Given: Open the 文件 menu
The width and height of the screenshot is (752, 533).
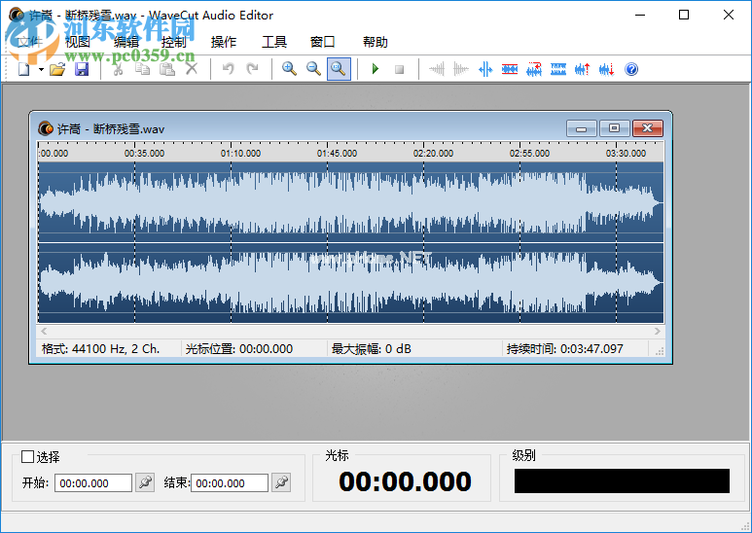Looking at the screenshot, I should (30, 42).
